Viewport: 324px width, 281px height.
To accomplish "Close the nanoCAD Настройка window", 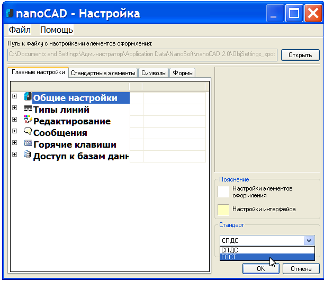I will [313, 13].
